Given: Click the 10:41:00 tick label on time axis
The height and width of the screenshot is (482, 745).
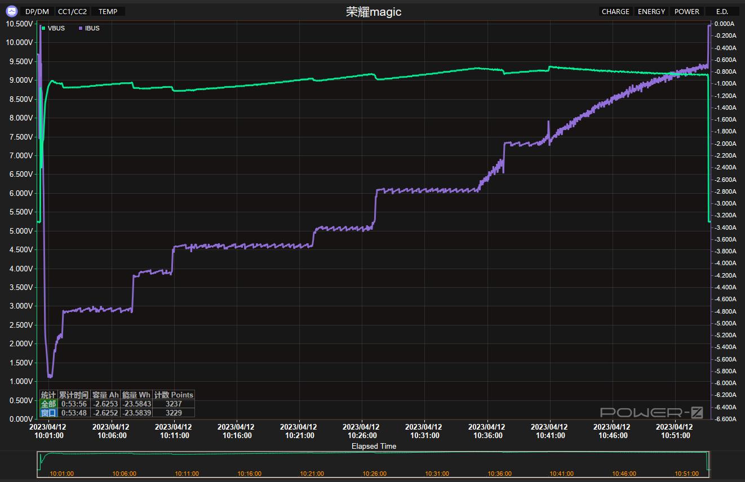Looking at the screenshot, I should (x=550, y=431).
